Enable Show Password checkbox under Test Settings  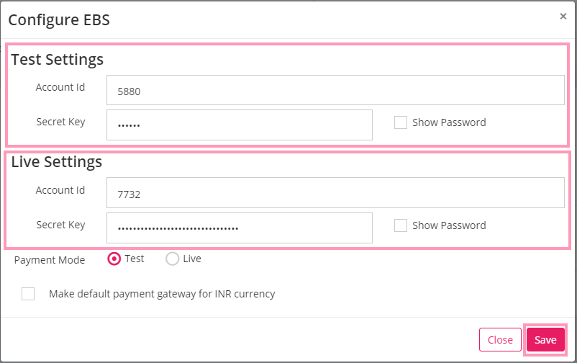coord(400,122)
